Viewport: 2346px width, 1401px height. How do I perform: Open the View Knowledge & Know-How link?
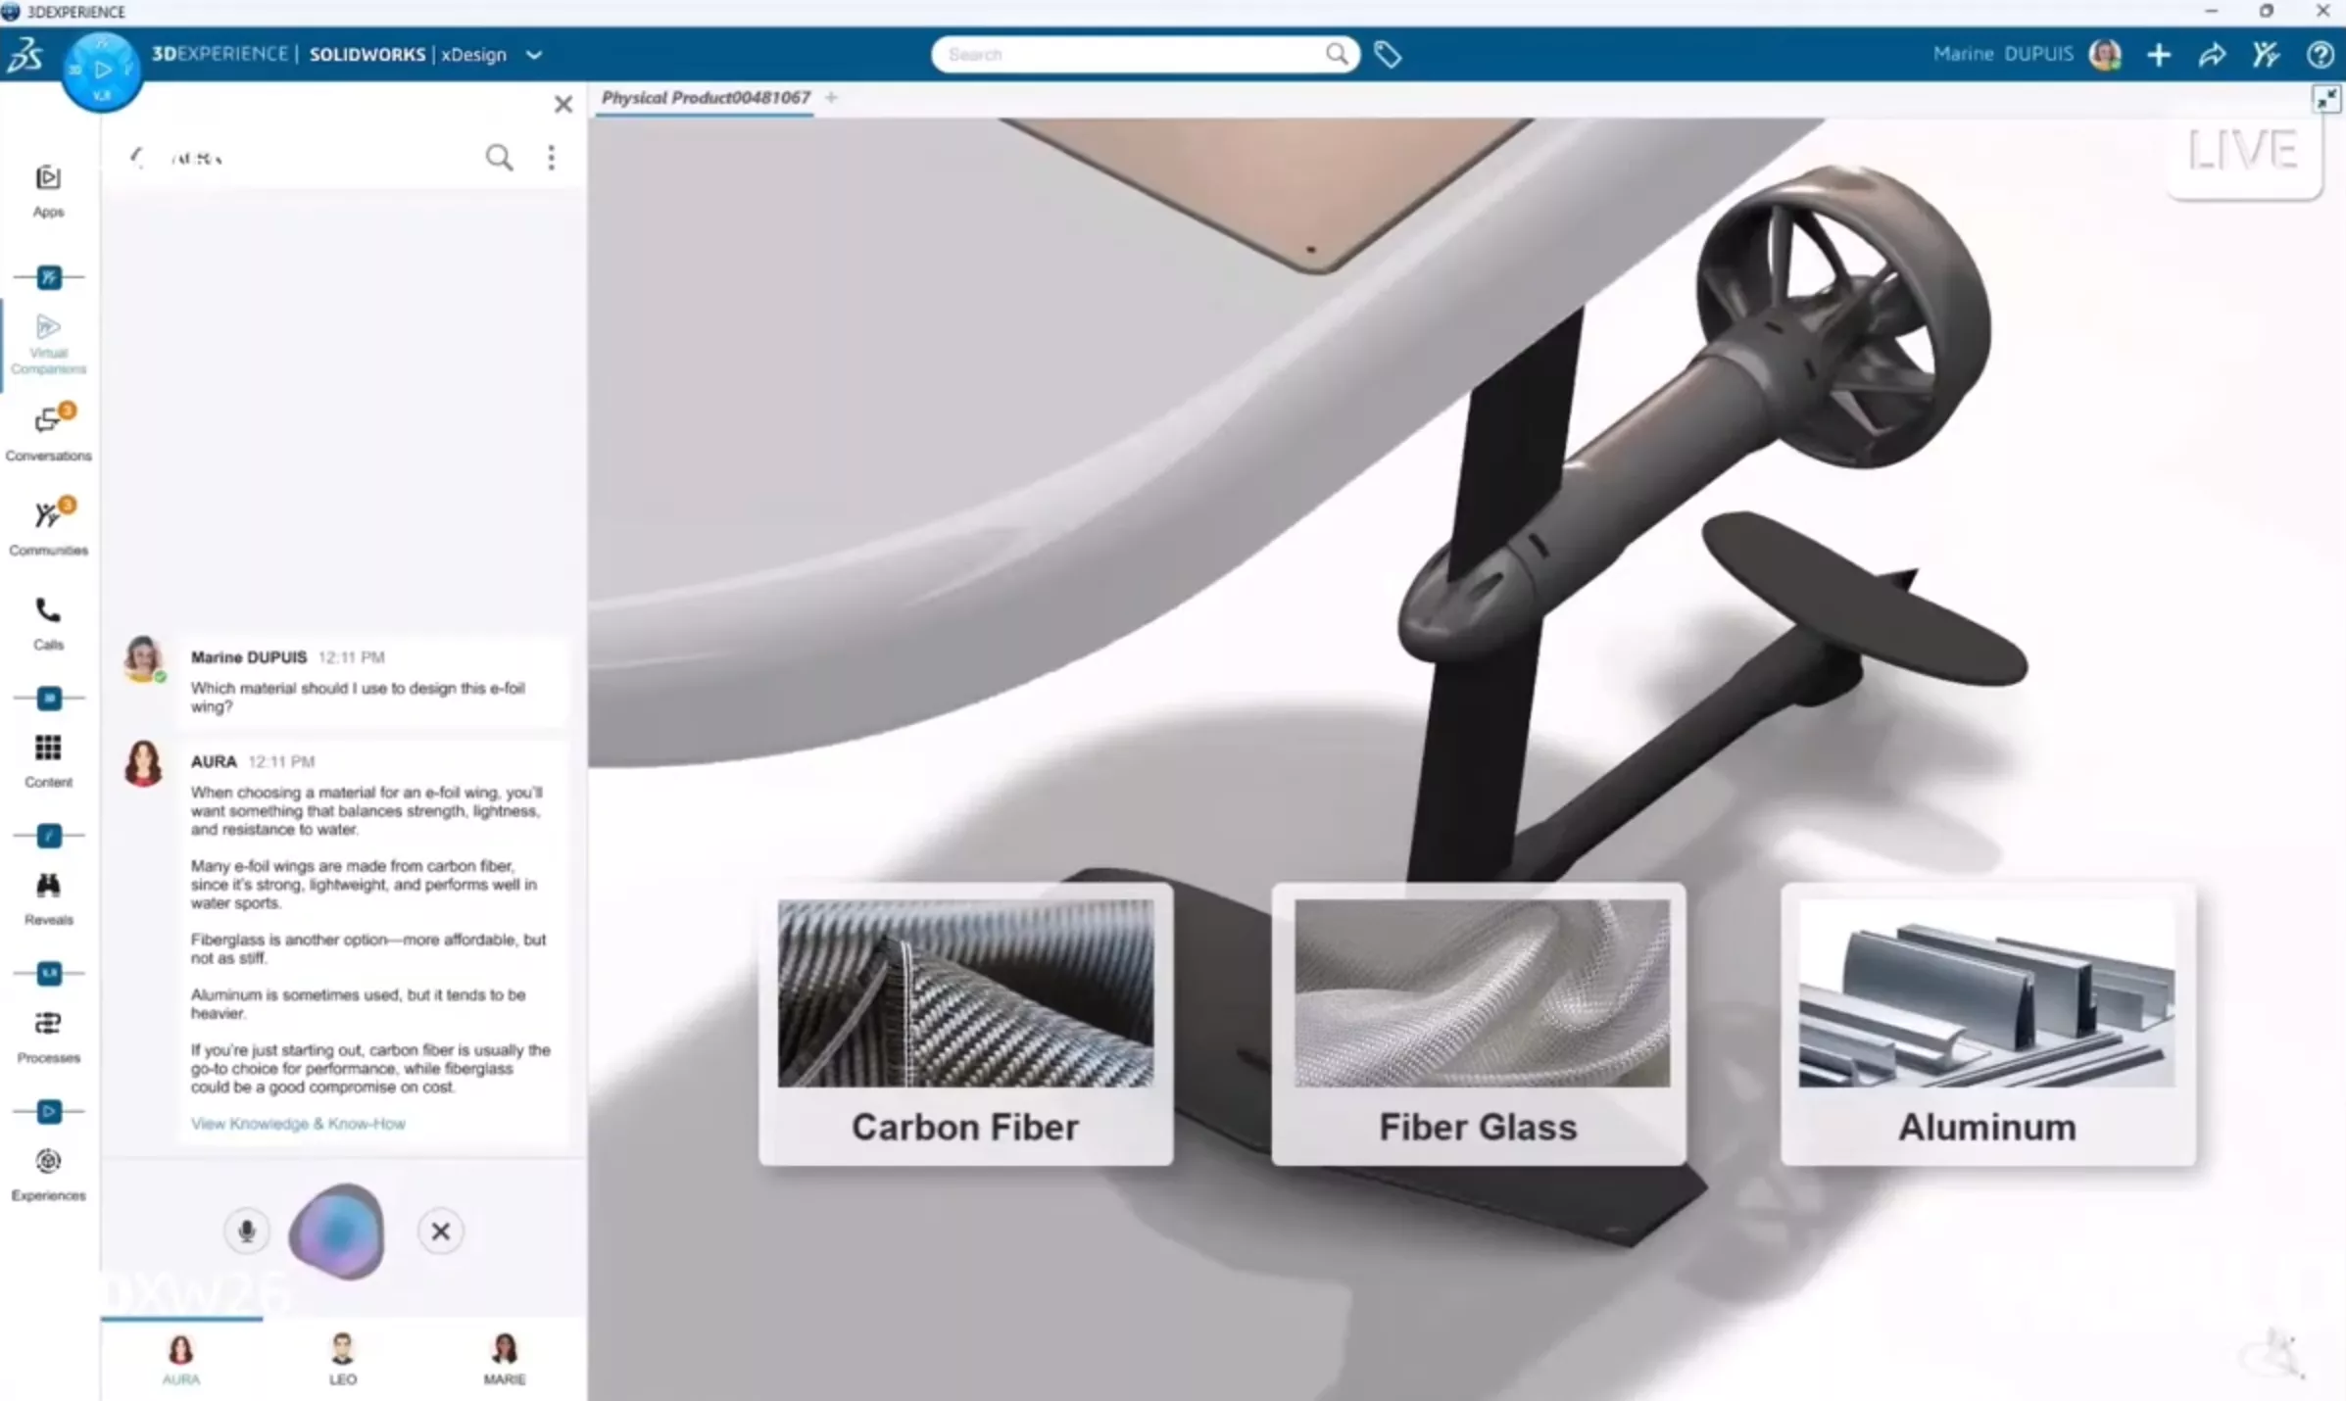pos(298,1124)
